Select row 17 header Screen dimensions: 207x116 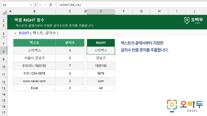pyautogui.click(x=4, y=113)
